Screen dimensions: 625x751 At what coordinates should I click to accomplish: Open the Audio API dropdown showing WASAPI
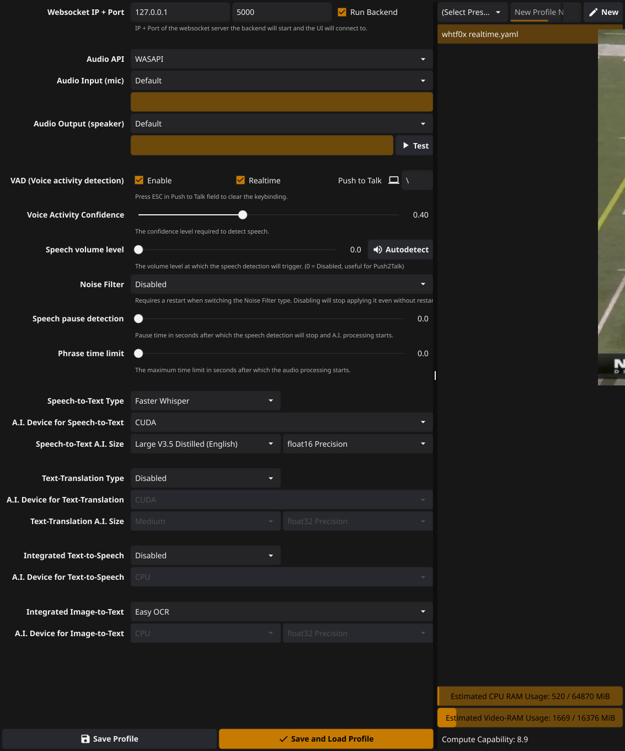[x=281, y=59]
